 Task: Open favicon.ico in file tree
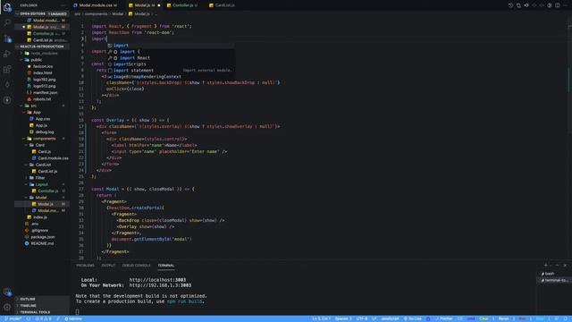42,66
